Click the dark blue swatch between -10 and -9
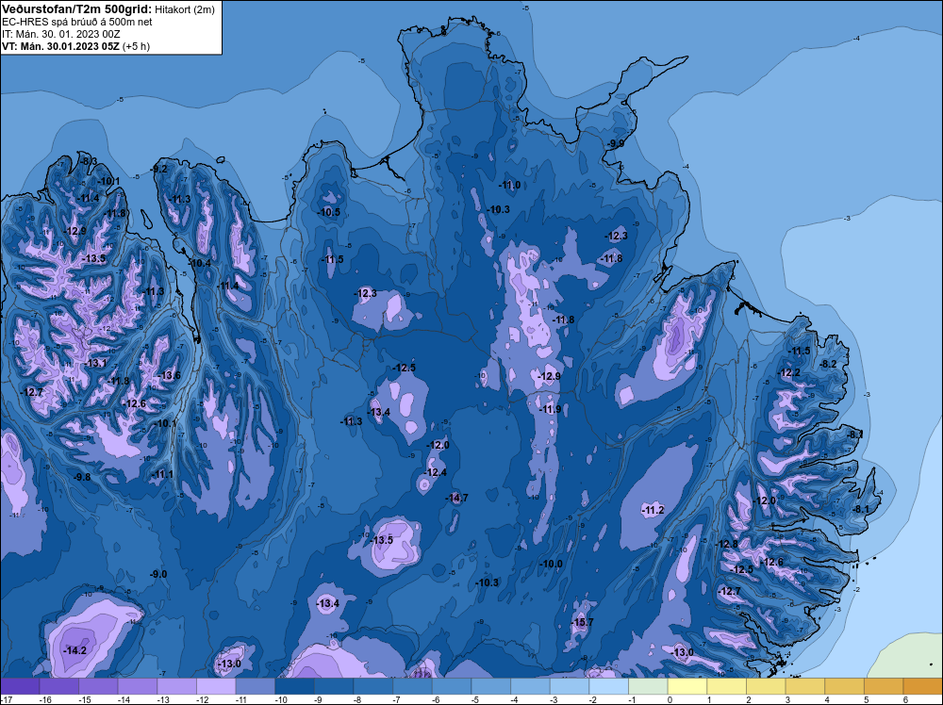This screenshot has height=705, width=943. [x=294, y=686]
